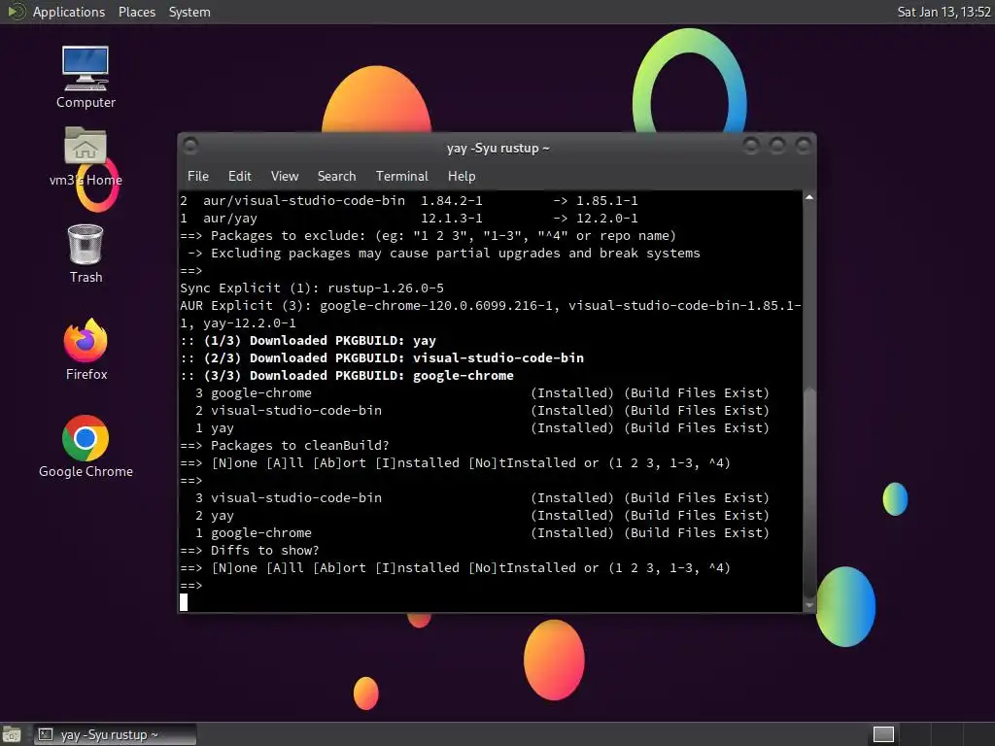Launch Google Chrome from the desktop
The image size is (995, 746).
click(x=86, y=447)
